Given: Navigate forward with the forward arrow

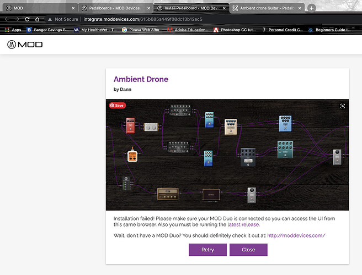Looking at the screenshot, I should point(17,19).
